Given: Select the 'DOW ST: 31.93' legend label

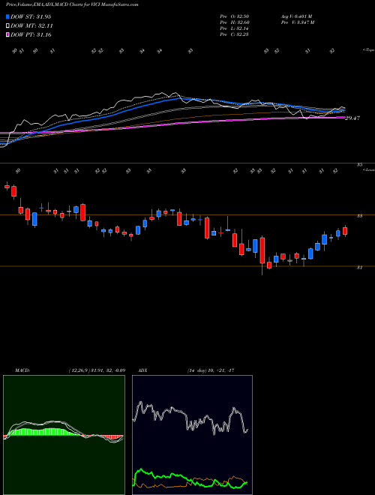Looking at the screenshot, I should [31, 16].
